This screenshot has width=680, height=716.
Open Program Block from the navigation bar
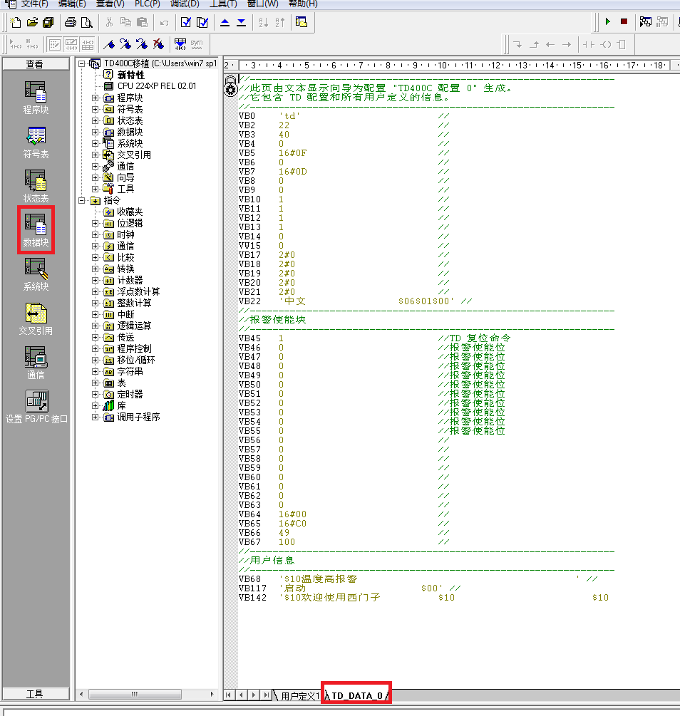36,98
